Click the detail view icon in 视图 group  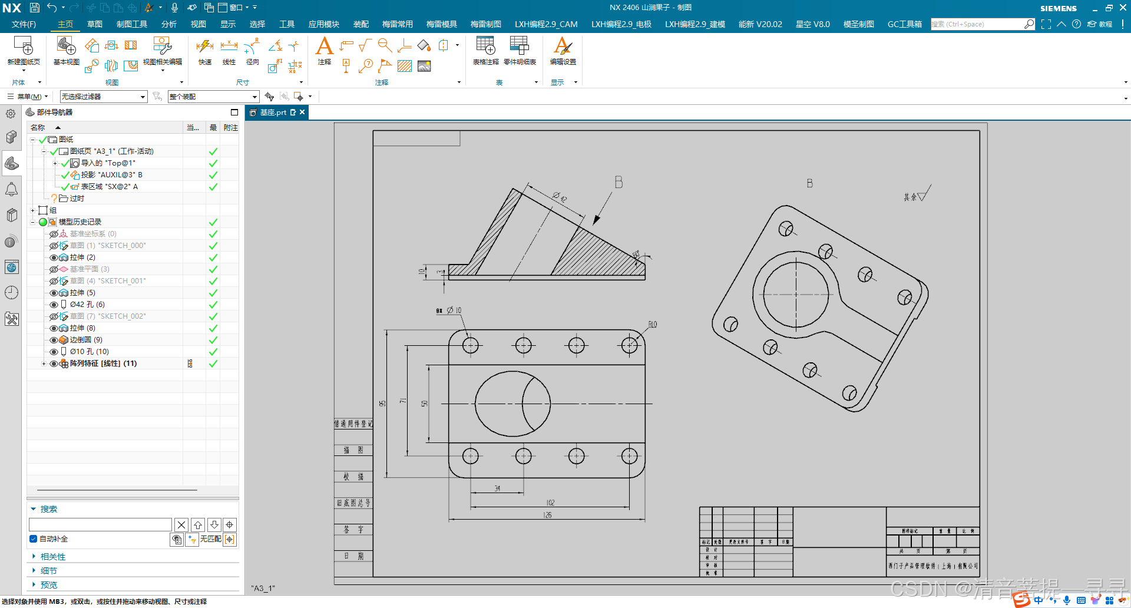pos(91,66)
